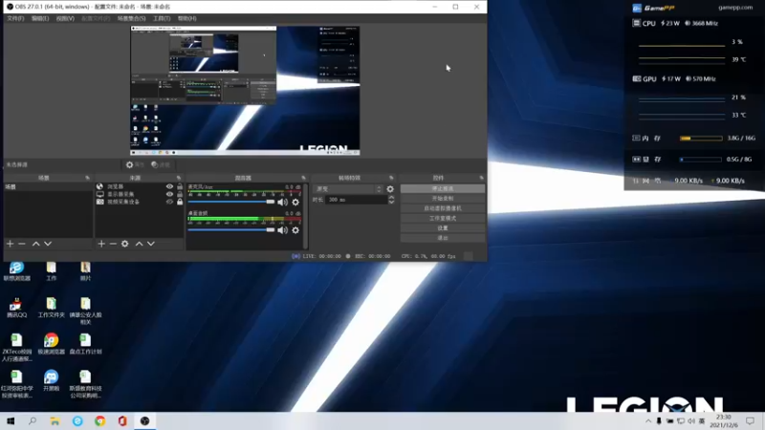Image resolution: width=765 pixels, height=430 pixels.
Task: Open the Office icon in the taskbar
Action: click(x=122, y=421)
